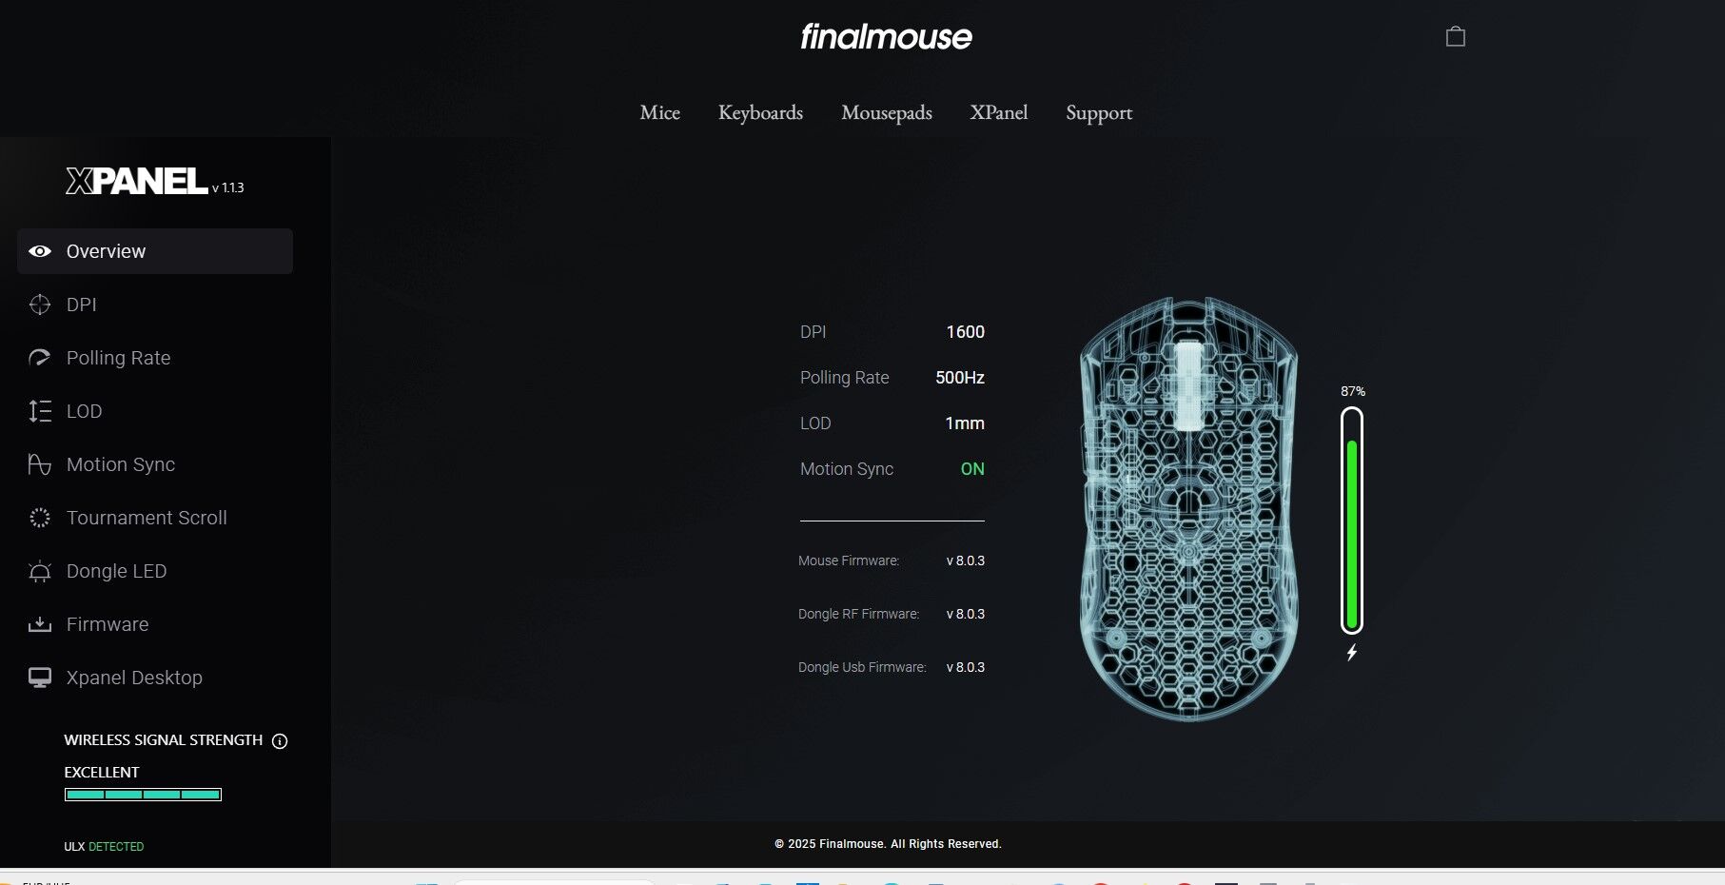Open the Mice navigation link
The height and width of the screenshot is (885, 1725).
click(659, 112)
